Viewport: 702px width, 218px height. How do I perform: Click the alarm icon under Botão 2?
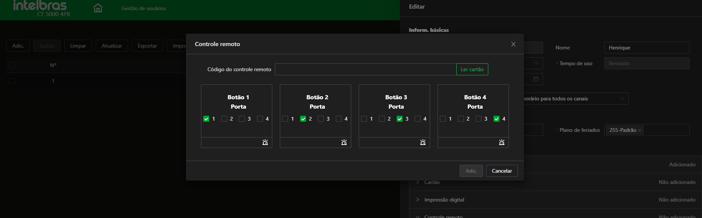pos(344,142)
